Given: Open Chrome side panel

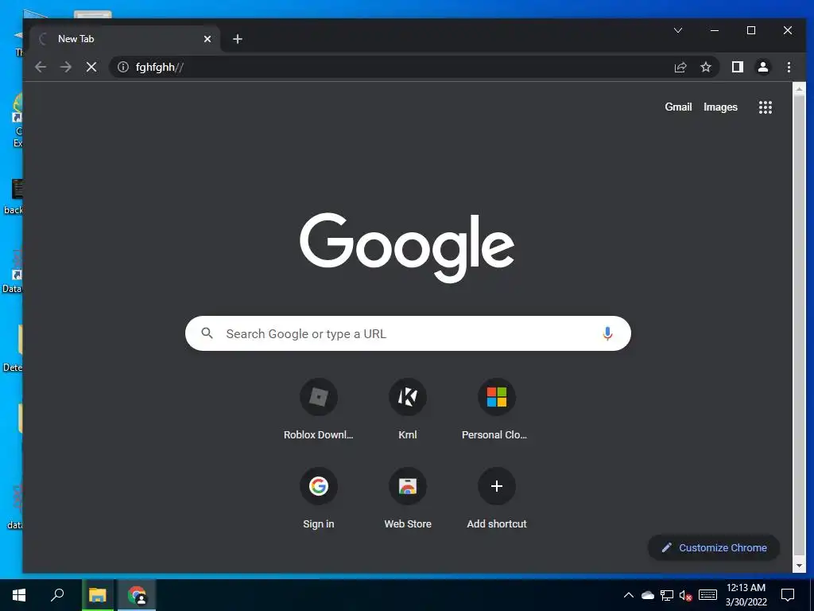Looking at the screenshot, I should click(x=737, y=67).
